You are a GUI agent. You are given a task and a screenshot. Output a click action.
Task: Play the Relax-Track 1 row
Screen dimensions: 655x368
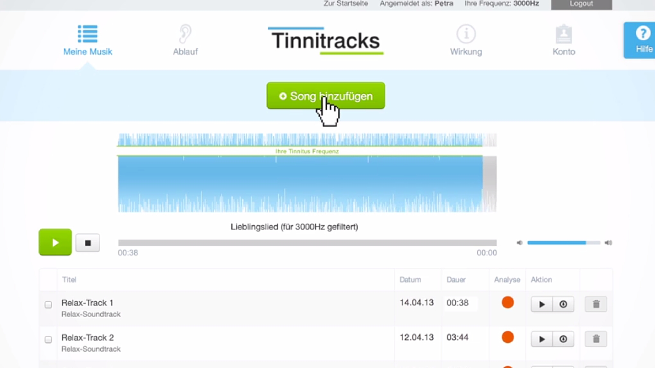(542, 304)
